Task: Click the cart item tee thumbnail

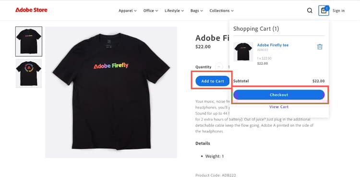Action: click(243, 52)
